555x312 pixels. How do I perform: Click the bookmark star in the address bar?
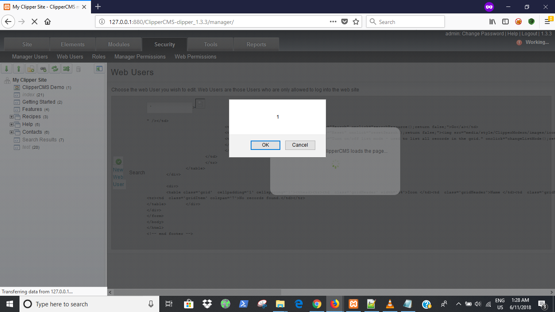[x=355, y=21]
